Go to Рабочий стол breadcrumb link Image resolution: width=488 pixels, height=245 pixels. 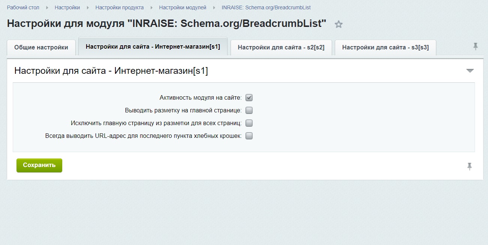[x=23, y=7]
